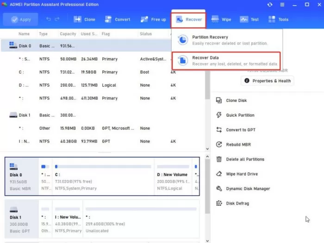Open the Test menu

249,19
